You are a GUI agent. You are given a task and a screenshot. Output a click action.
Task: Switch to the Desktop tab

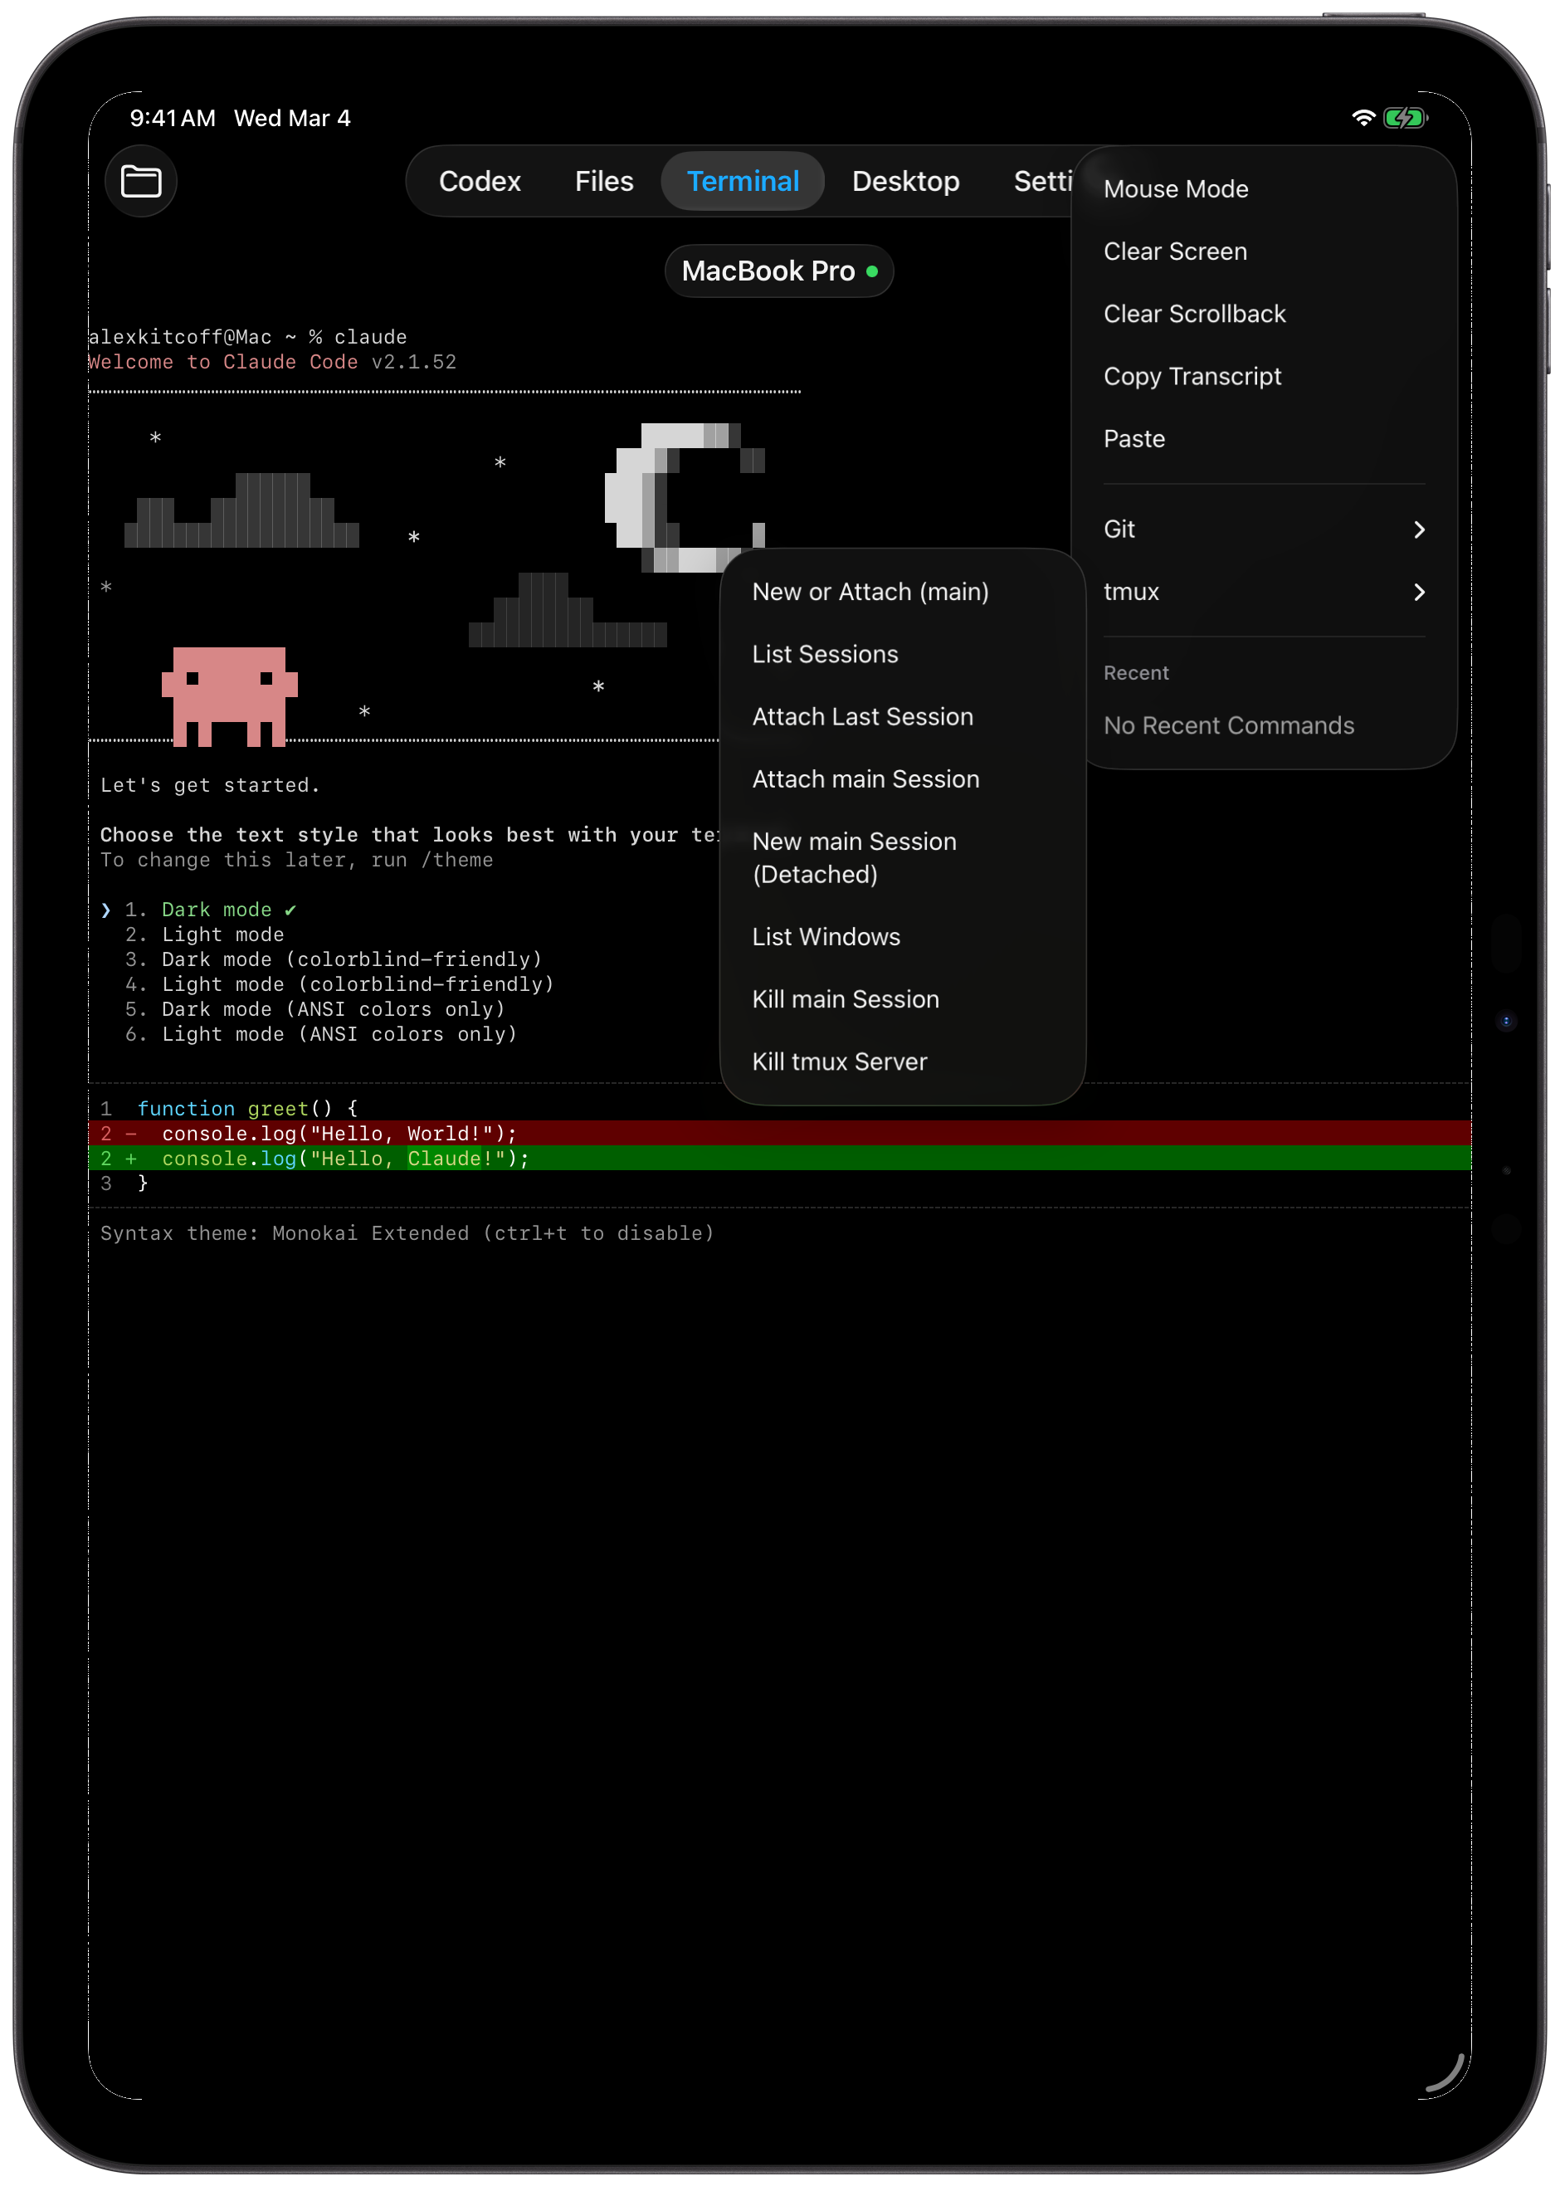[904, 181]
